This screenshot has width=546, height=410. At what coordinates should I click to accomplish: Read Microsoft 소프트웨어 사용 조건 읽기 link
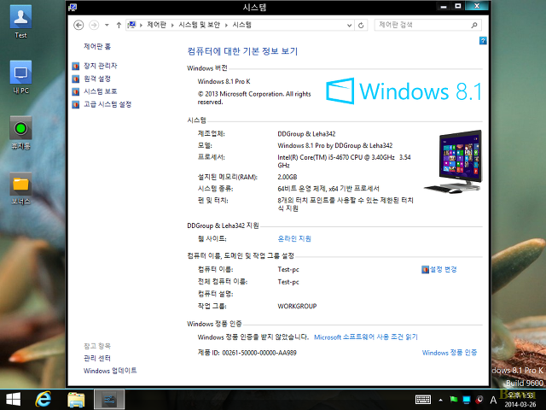coord(366,337)
